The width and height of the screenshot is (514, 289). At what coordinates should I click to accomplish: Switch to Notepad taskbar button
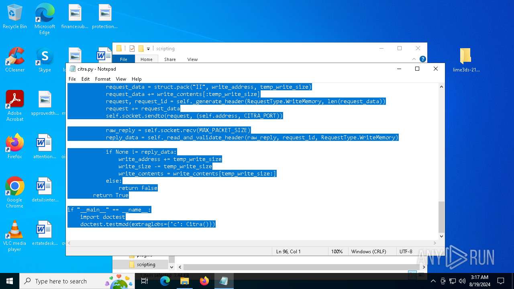point(224,281)
